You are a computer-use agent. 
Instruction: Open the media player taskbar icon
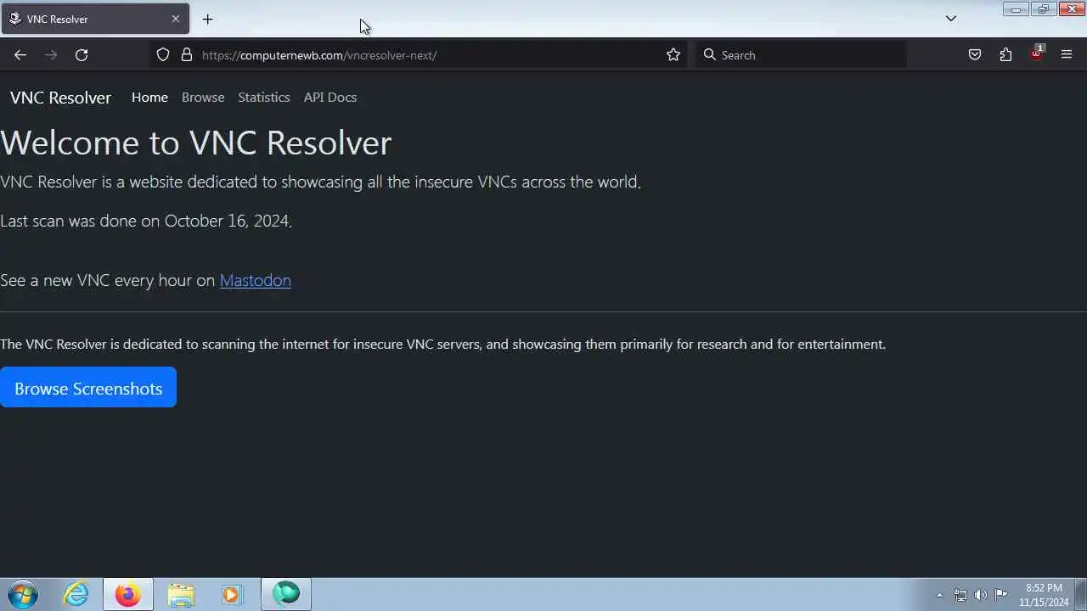232,594
